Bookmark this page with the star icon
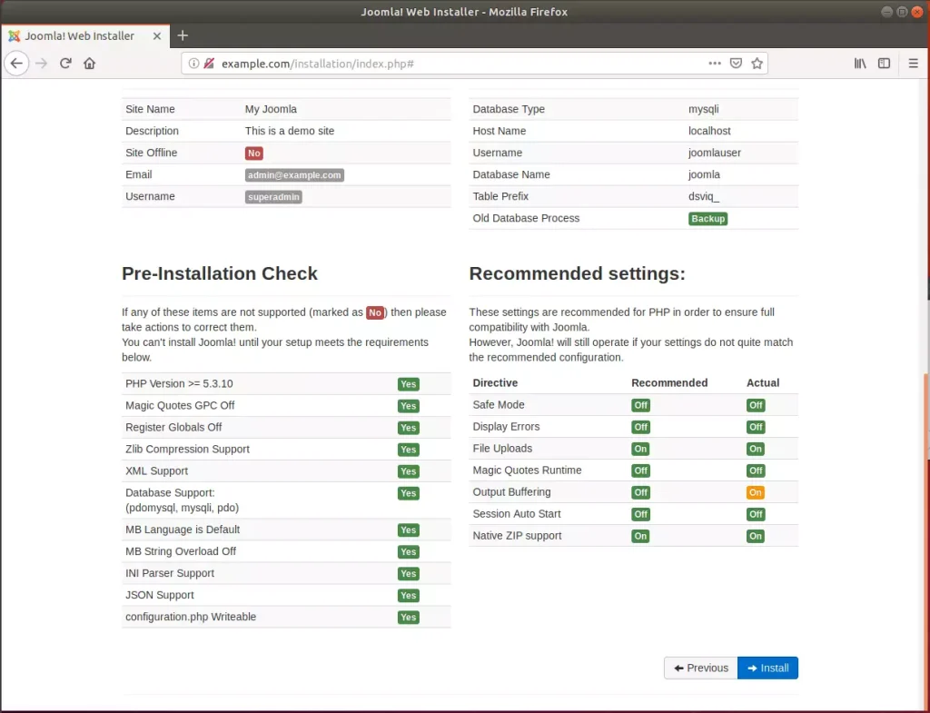The height and width of the screenshot is (713, 930). tap(757, 64)
